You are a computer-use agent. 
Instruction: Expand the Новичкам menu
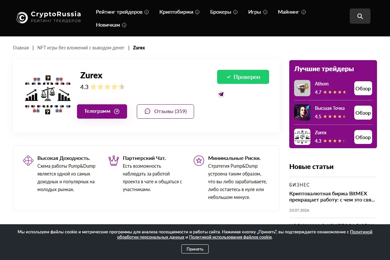tap(111, 25)
